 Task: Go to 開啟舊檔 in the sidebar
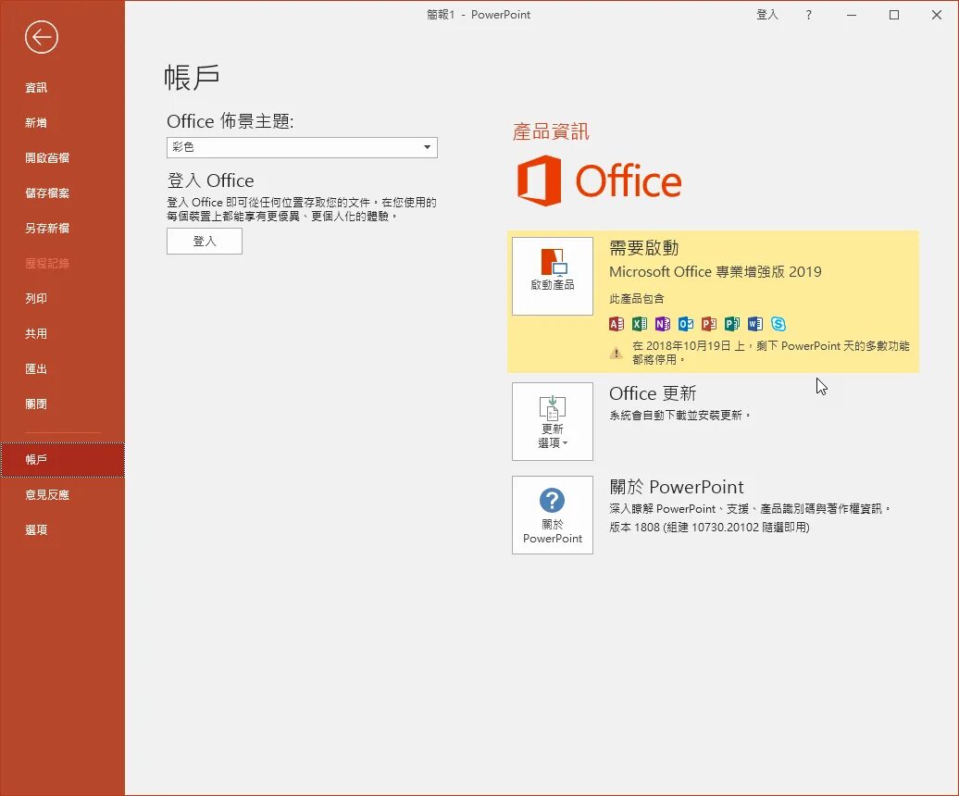[47, 157]
